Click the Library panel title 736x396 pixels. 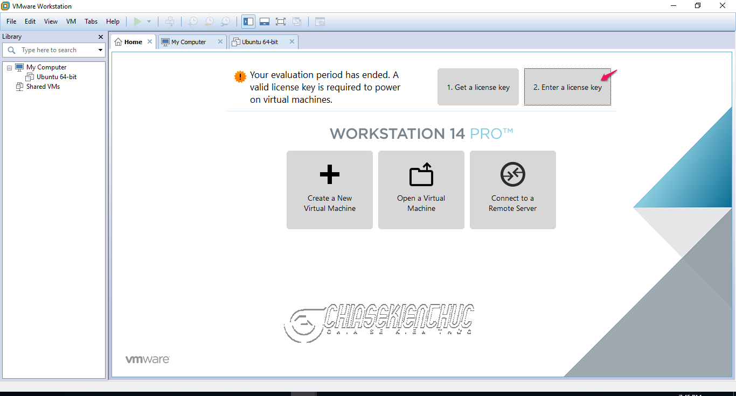pos(12,37)
